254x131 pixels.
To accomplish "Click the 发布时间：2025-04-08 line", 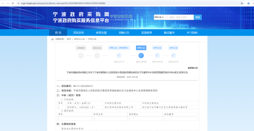I will pos(127,77).
